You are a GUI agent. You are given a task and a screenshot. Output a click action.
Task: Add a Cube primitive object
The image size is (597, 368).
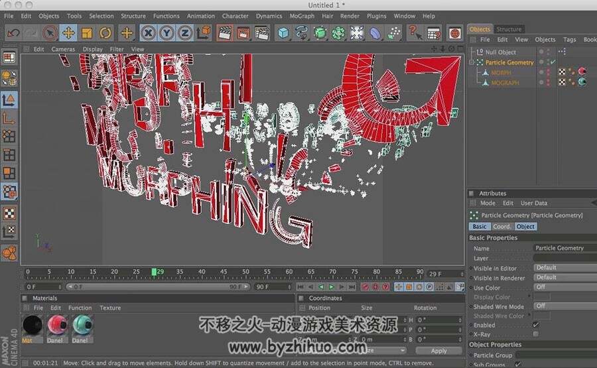click(283, 33)
